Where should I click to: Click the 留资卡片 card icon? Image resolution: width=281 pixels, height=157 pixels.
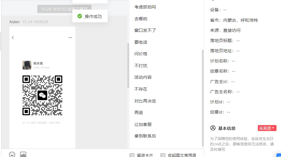tap(132, 155)
